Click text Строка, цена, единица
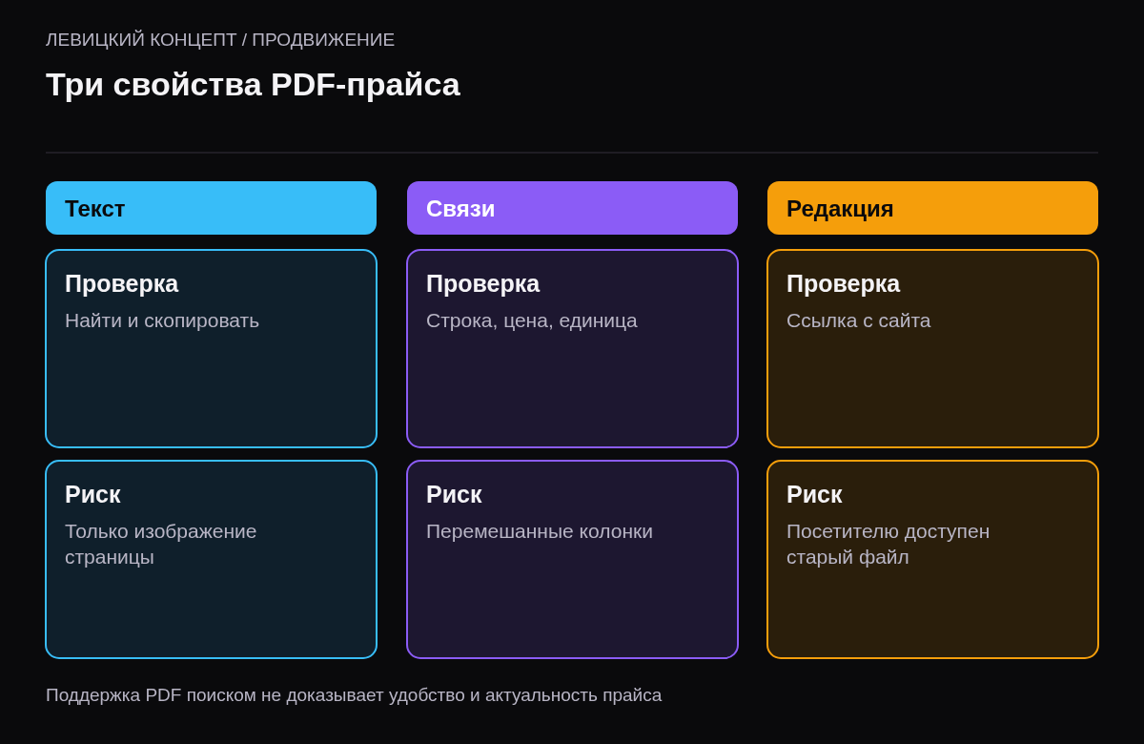 532,320
